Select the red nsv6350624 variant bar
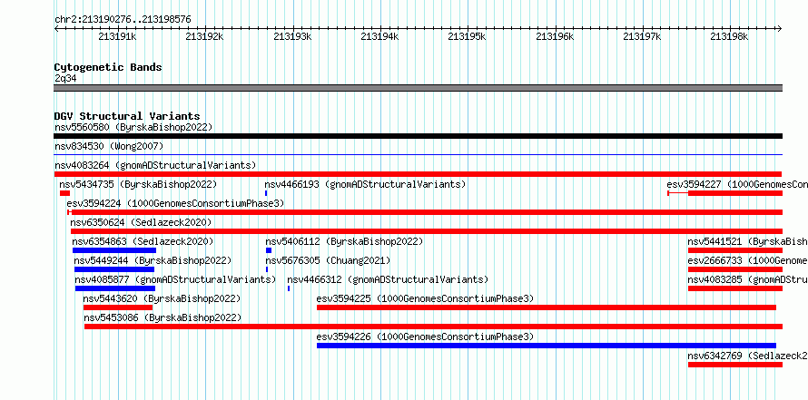808x400 pixels. [x=426, y=231]
